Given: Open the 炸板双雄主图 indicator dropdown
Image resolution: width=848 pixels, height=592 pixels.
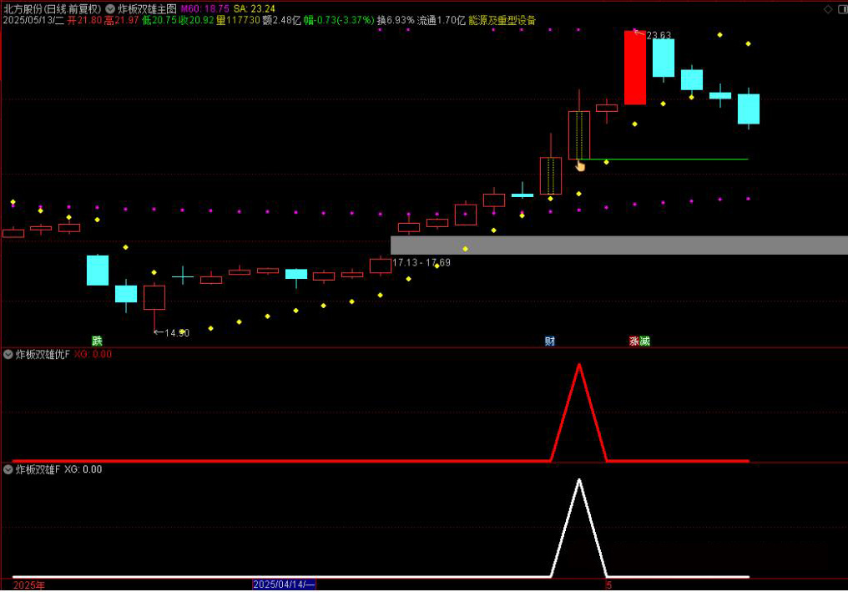Looking at the screenshot, I should (110, 8).
